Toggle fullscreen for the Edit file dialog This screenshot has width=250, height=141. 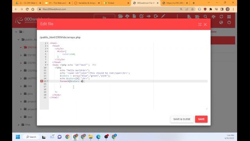click(200, 24)
